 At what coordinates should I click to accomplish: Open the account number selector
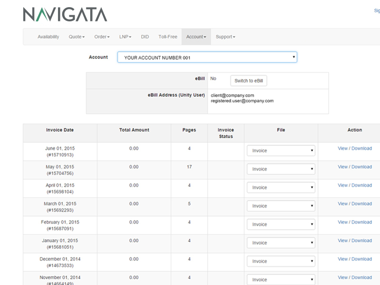(207, 57)
